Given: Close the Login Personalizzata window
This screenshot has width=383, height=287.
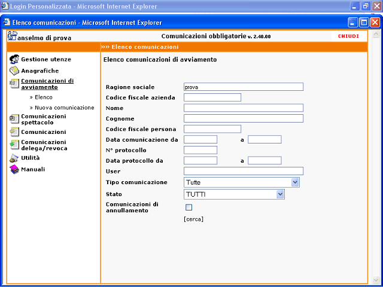Looking at the screenshot, I should click(x=377, y=6).
